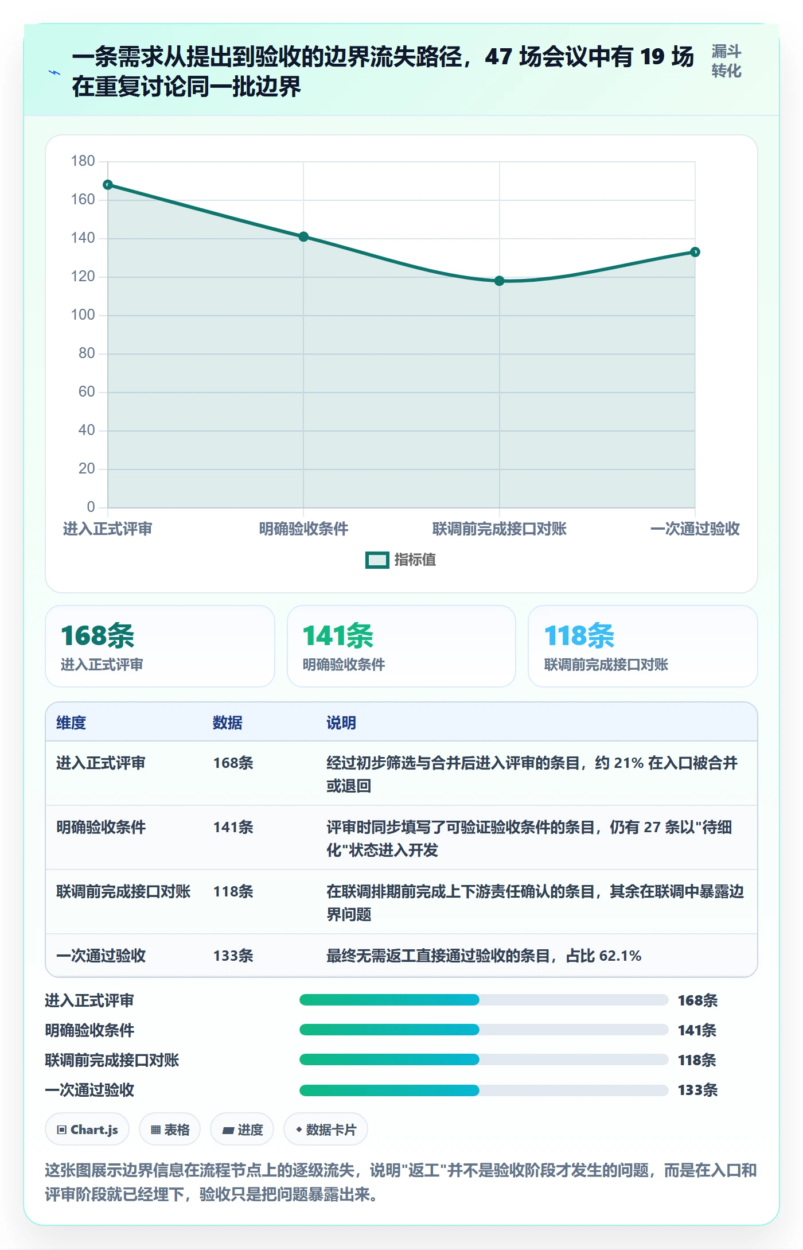Image resolution: width=803 pixels, height=1250 pixels.
Task: Click the 118条 table cell
Action: pos(233,891)
